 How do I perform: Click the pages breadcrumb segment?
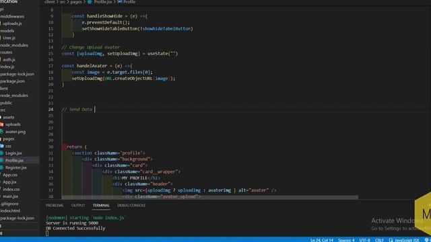76,2
